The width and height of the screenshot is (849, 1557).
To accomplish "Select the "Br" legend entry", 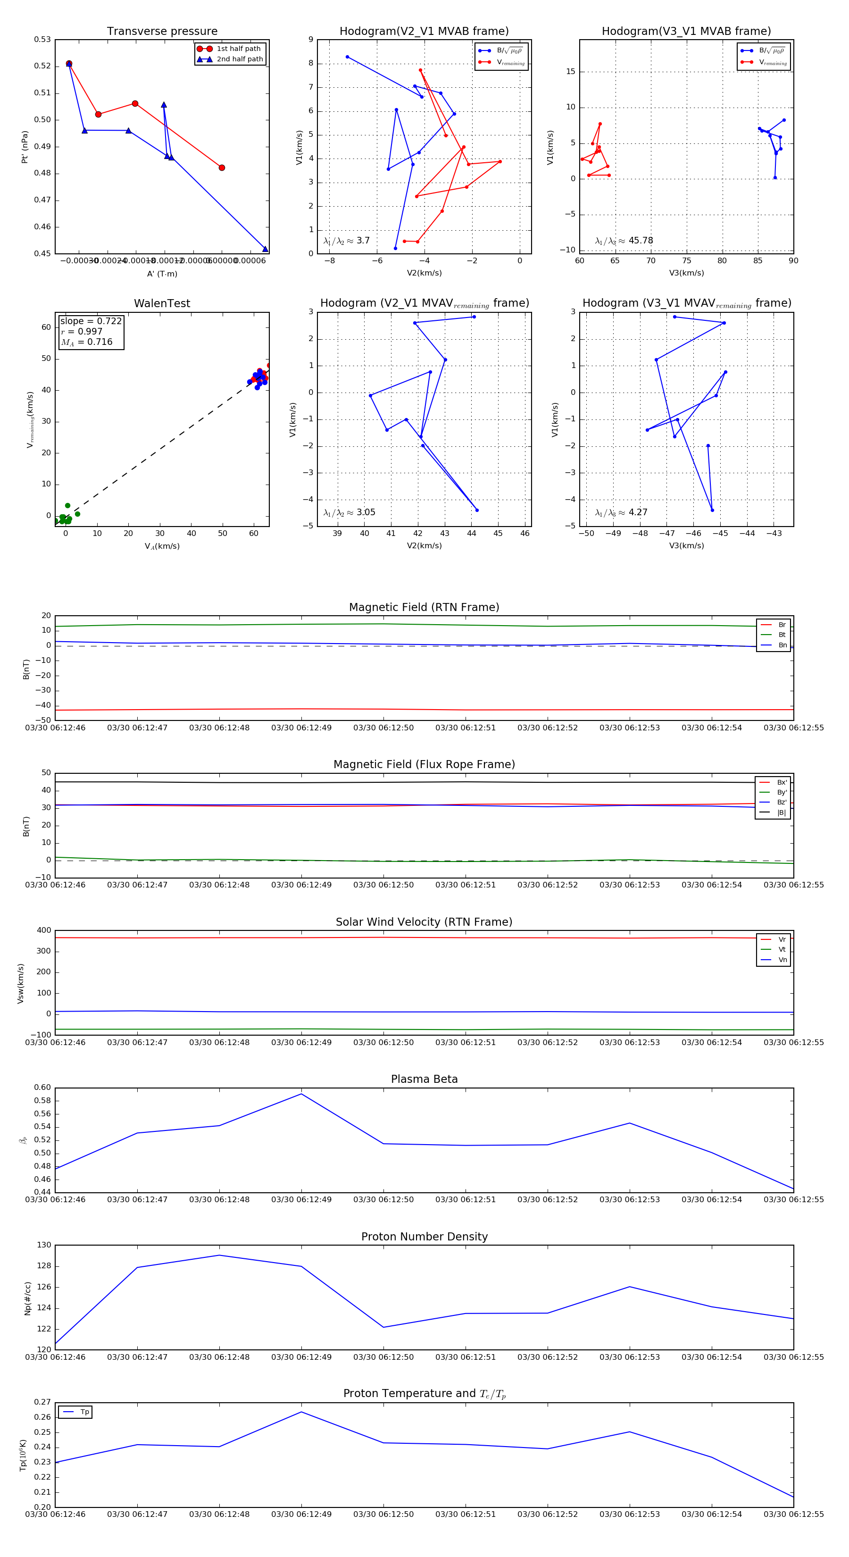I will (774, 625).
